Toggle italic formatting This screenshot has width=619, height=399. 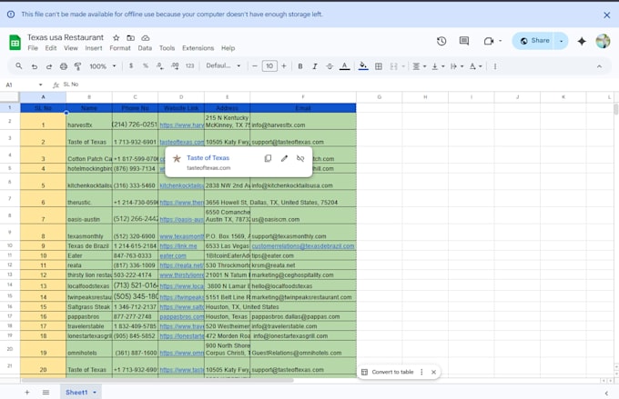(315, 66)
